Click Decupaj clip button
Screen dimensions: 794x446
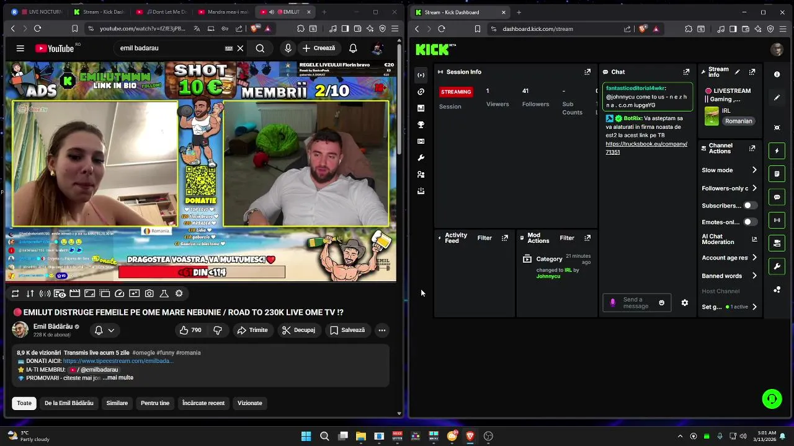299,330
